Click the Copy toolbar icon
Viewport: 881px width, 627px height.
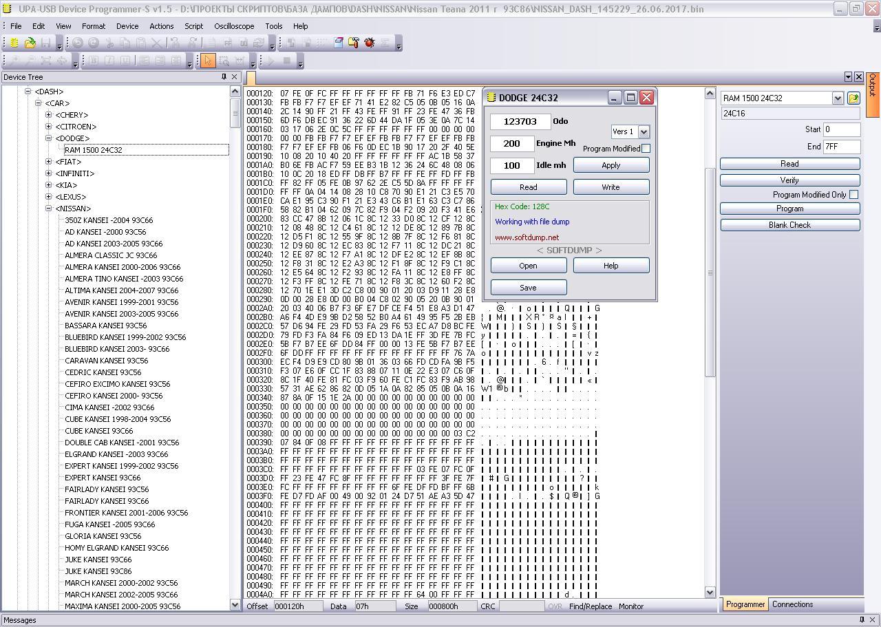(125, 43)
